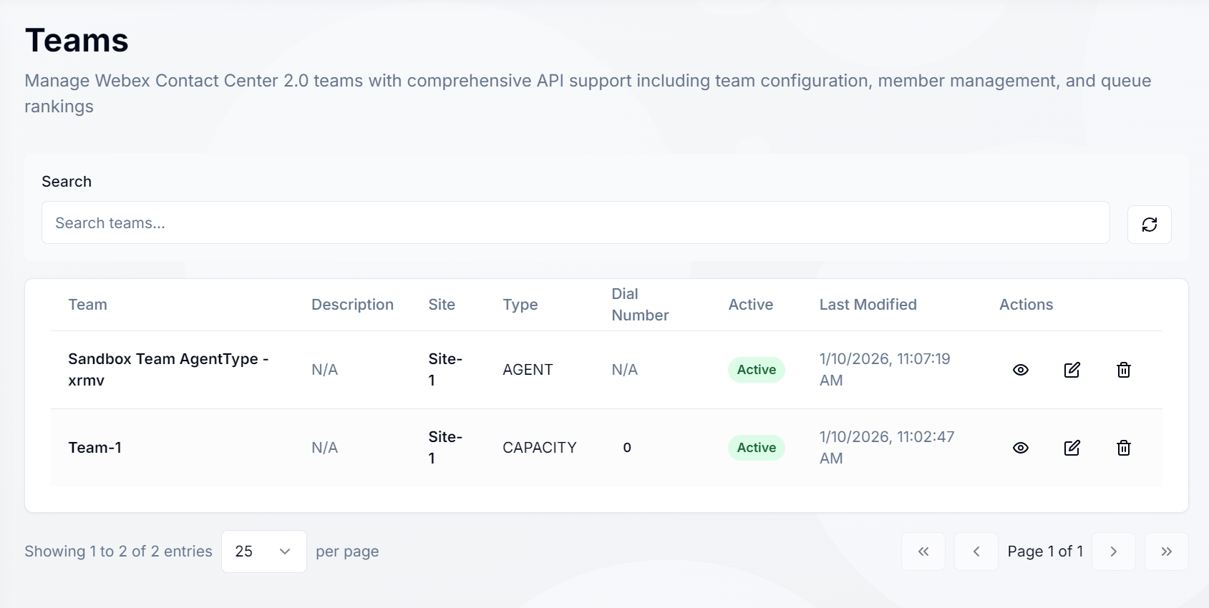Click the Page 1 of 1 indicator

(x=1045, y=551)
